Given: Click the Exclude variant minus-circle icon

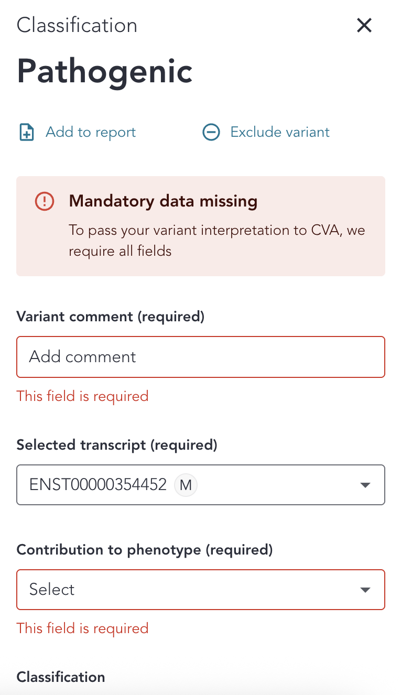Looking at the screenshot, I should pos(211,132).
